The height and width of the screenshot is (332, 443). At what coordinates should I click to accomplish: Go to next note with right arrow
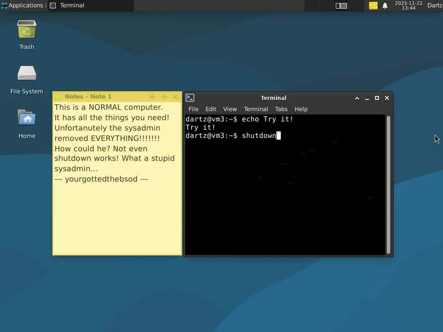(164, 97)
